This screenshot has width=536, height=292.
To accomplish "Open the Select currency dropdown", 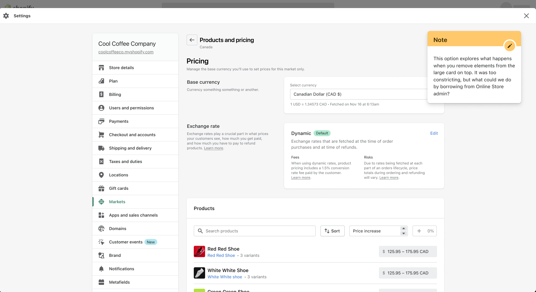I will pyautogui.click(x=358, y=94).
